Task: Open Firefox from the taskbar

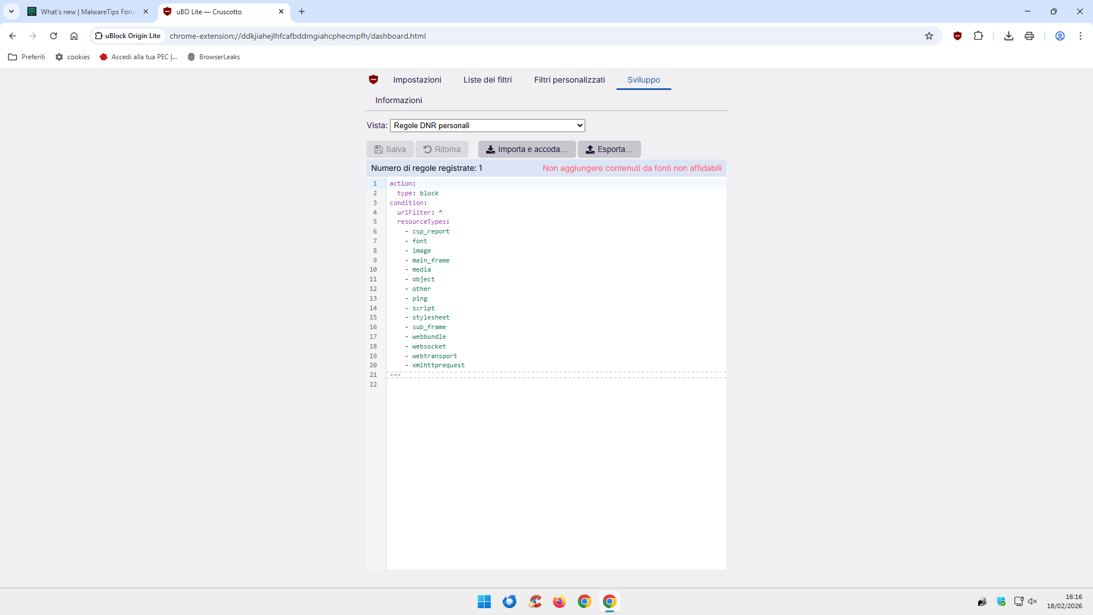Action: pyautogui.click(x=560, y=601)
